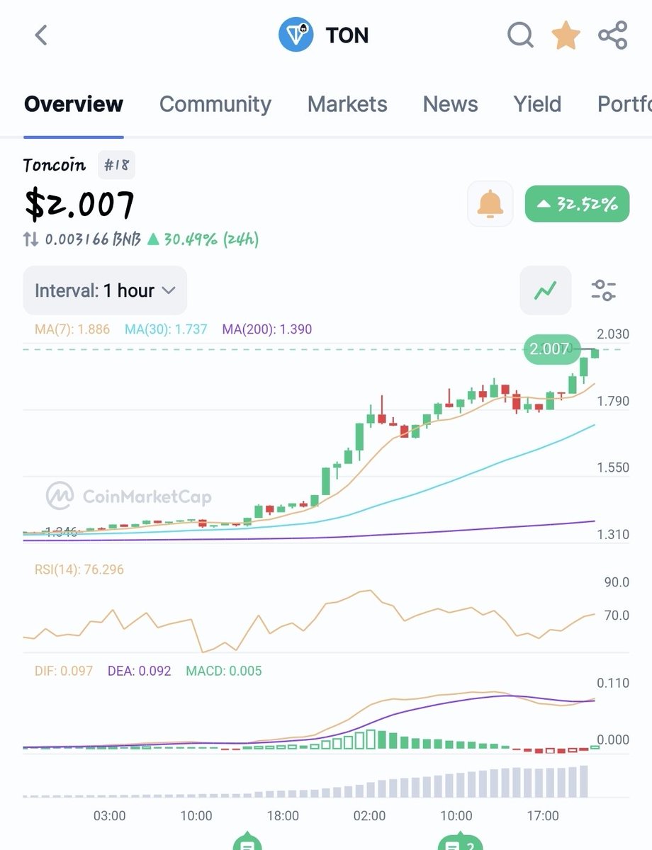Screen dimensions: 652x850
Task: Open the Yield tab
Action: [x=537, y=105]
